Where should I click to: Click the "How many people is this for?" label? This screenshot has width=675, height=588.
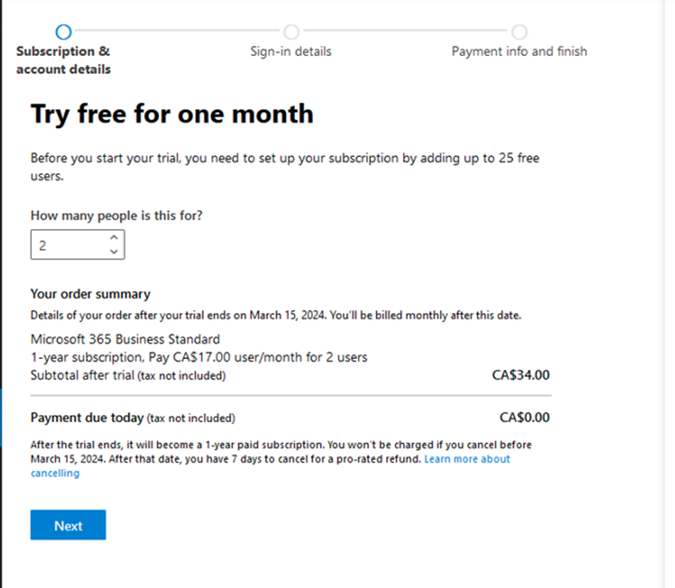(x=116, y=215)
